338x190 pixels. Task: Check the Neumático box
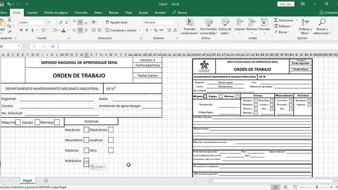(86, 140)
